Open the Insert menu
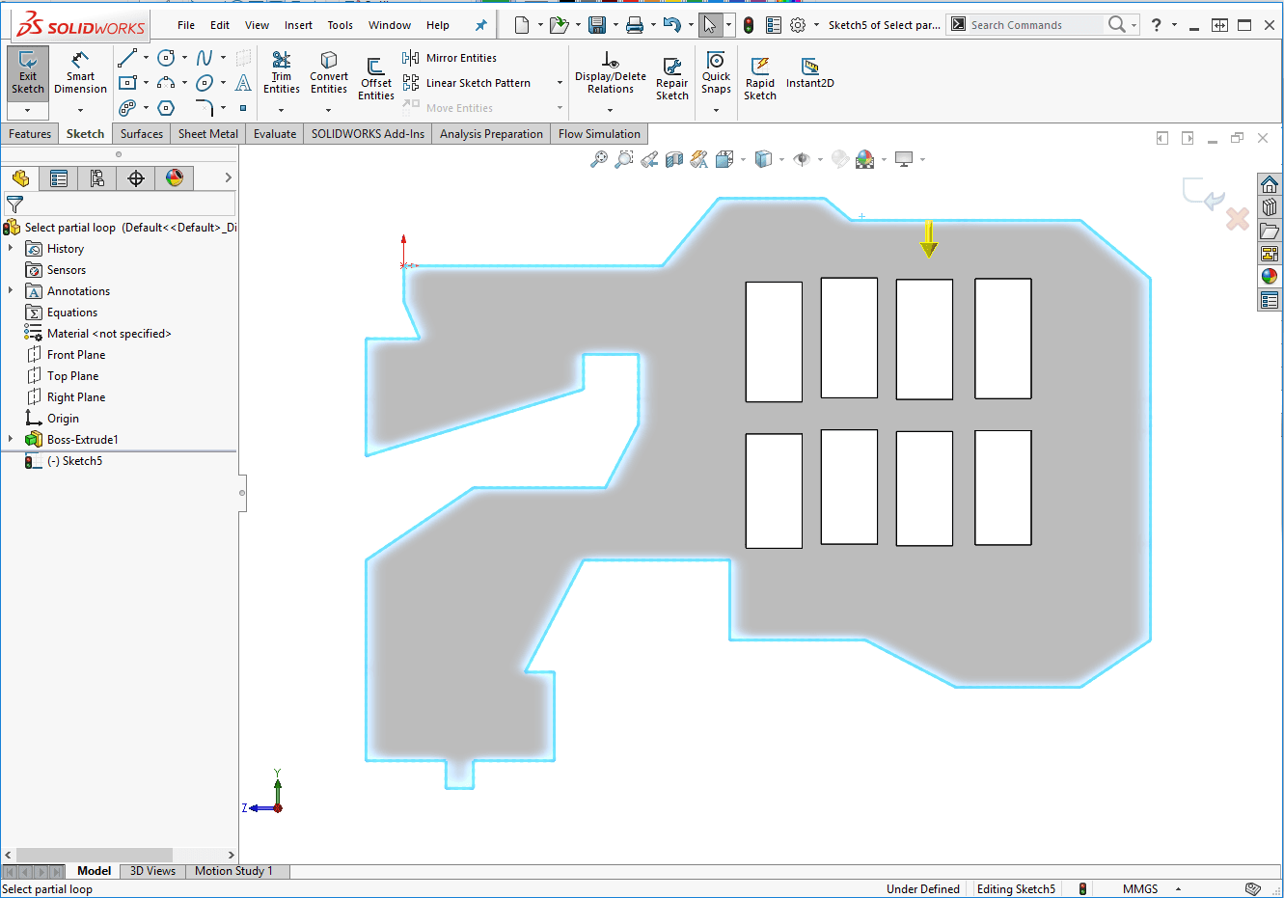Screen dimensions: 1284x898 tap(298, 25)
